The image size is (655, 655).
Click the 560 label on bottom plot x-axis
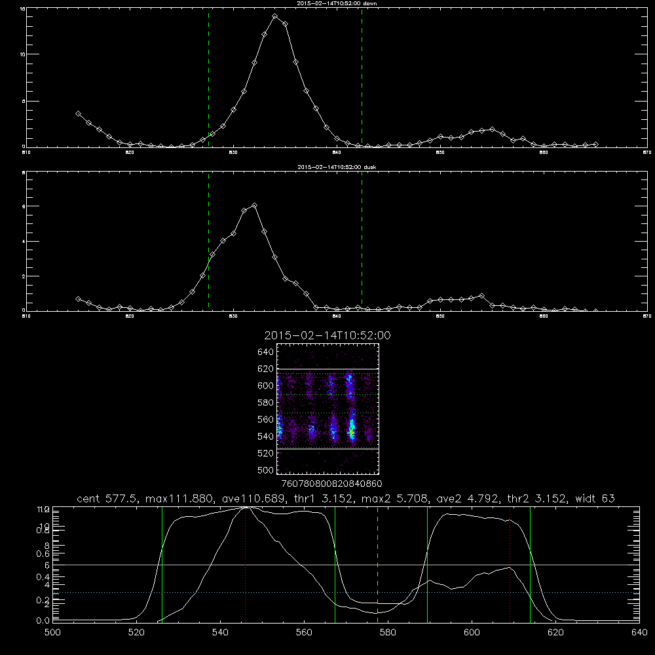click(x=304, y=633)
